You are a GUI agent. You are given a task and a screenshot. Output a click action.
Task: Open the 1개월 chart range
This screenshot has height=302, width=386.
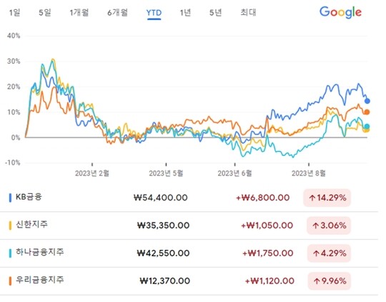click(x=79, y=12)
